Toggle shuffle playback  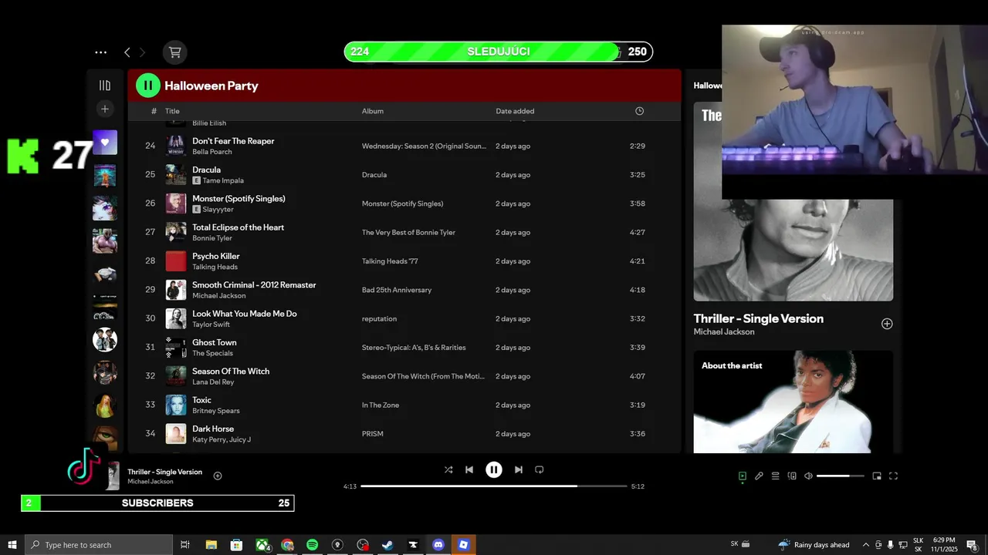tap(448, 469)
